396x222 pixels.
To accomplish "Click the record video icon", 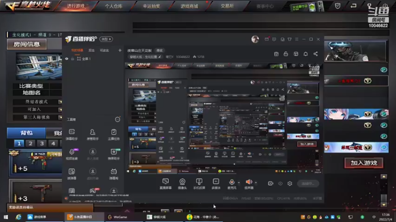I will (270, 184).
